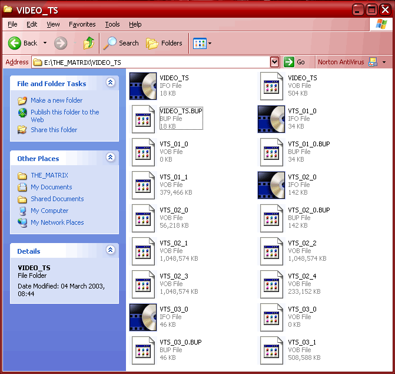
Task: Select the VTS_01_0.BUP file icon
Action: [x=271, y=152]
